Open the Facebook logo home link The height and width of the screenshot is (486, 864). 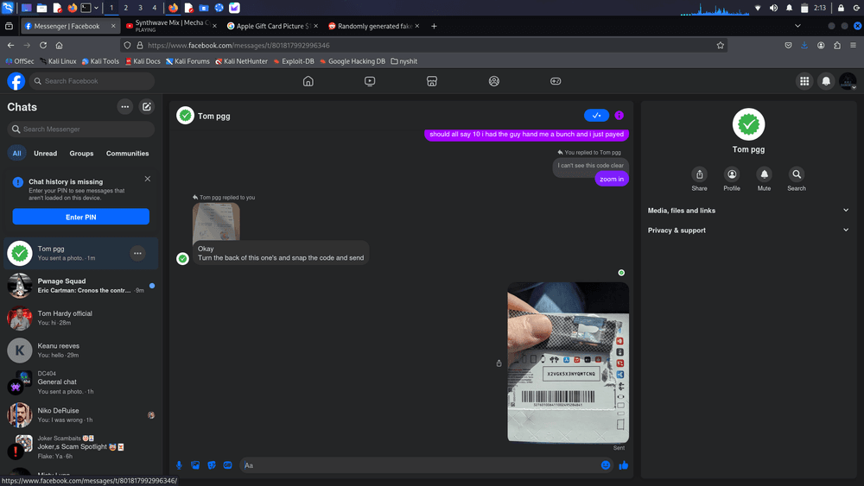pos(16,81)
